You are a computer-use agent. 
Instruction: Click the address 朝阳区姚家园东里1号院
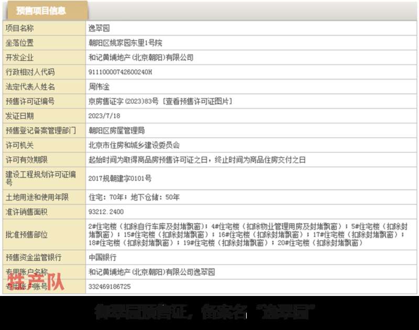click(125, 43)
